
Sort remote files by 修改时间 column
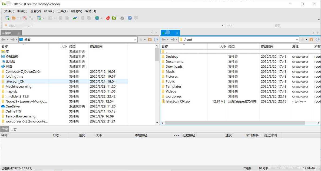[x=267, y=47]
